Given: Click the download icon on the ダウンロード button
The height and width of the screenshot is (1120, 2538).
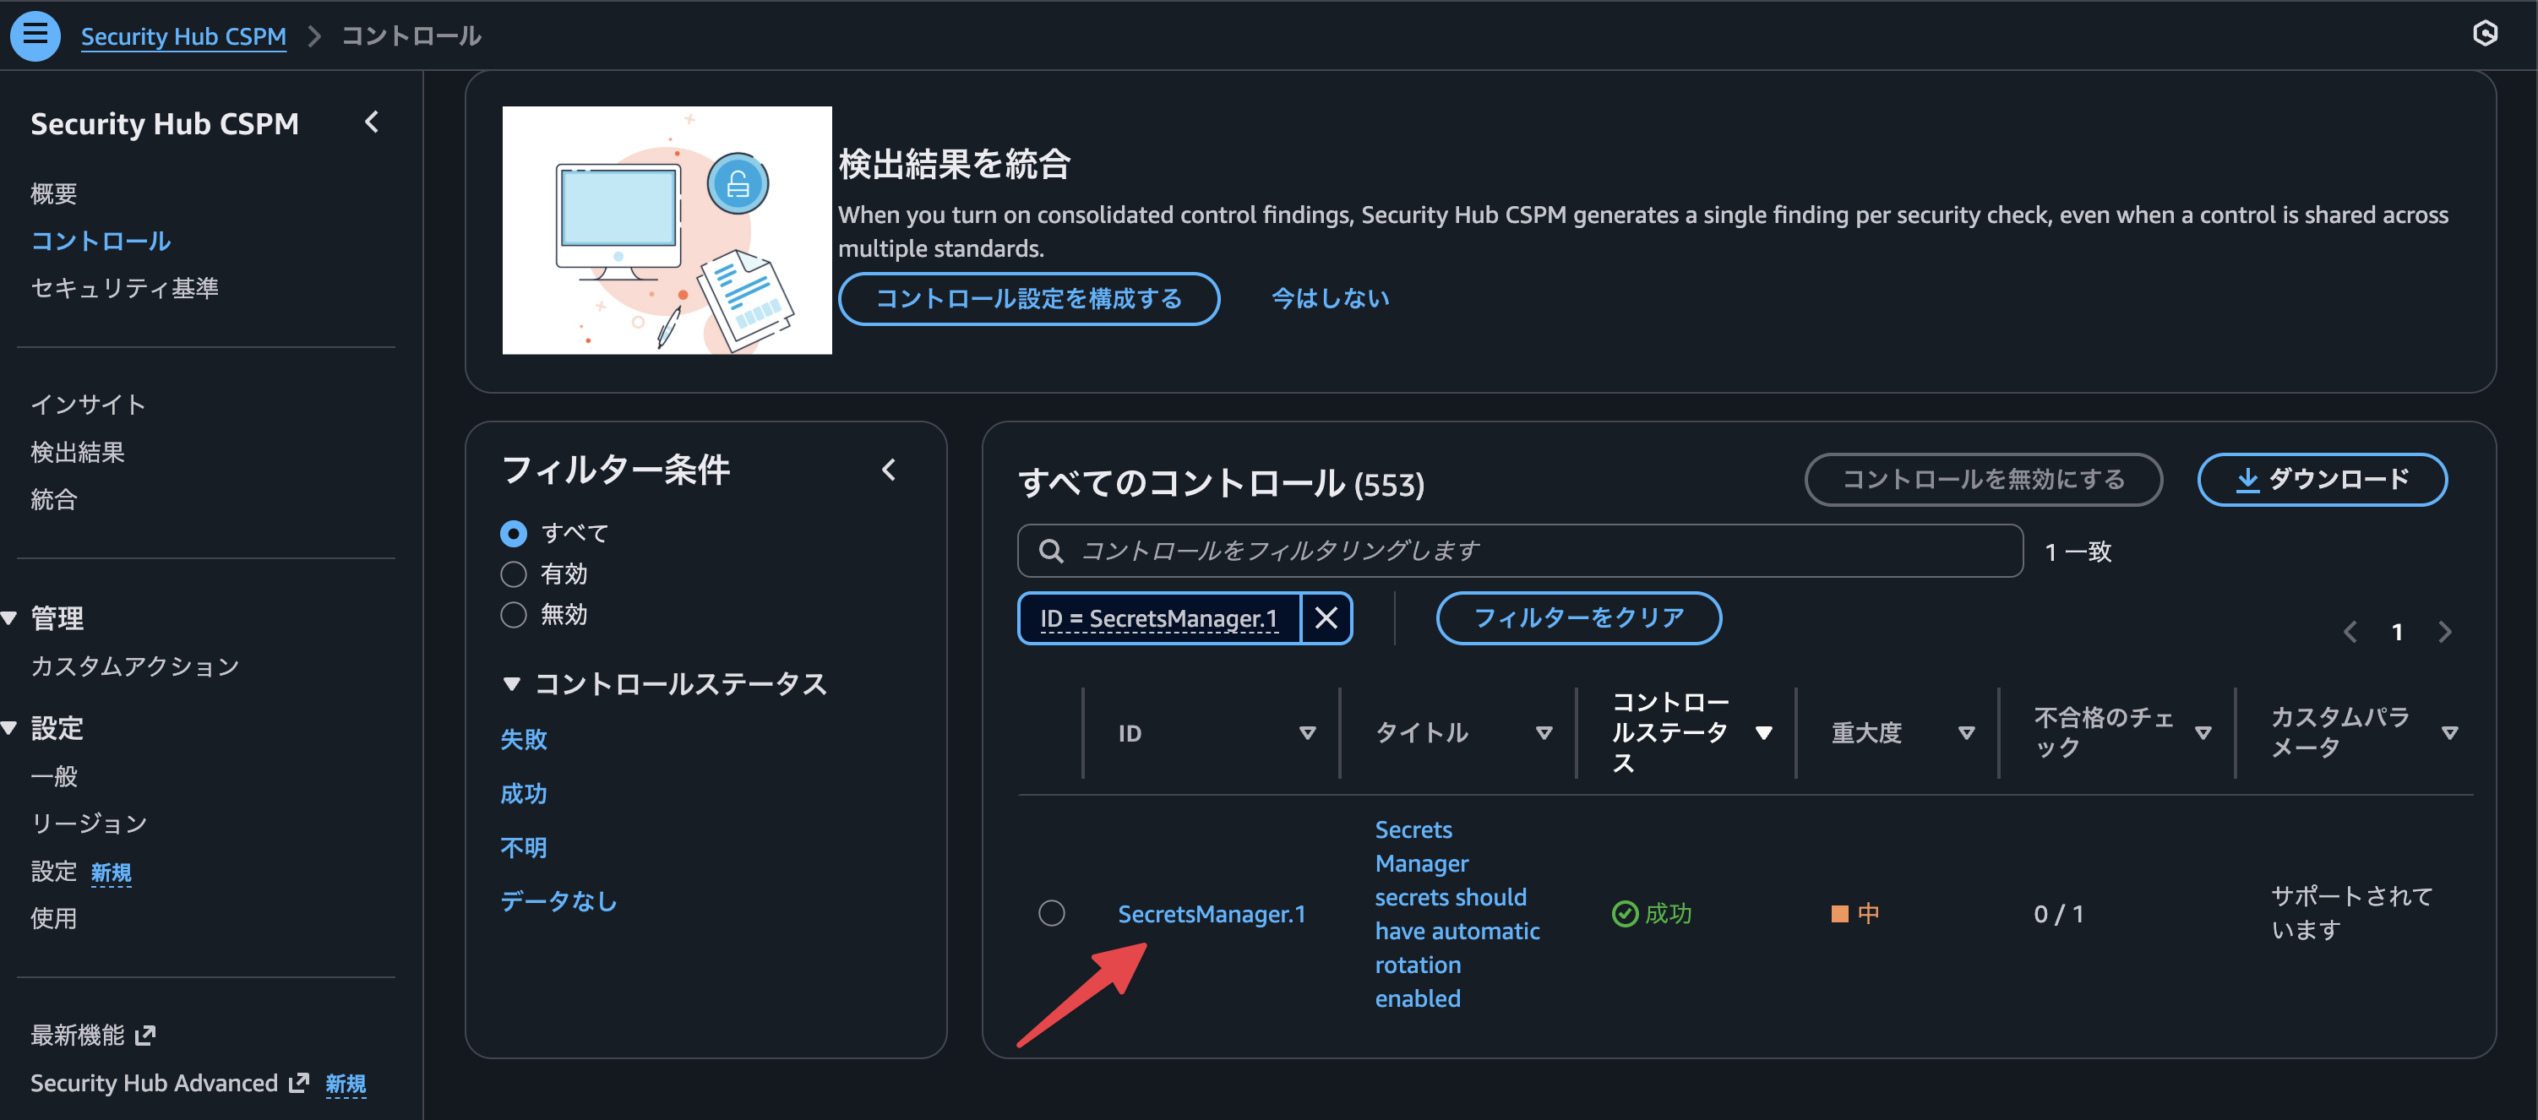Looking at the screenshot, I should [2247, 480].
